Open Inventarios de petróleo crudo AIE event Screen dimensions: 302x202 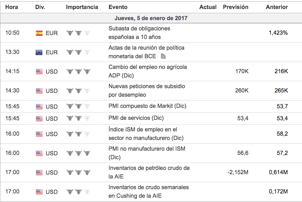tap(149, 172)
